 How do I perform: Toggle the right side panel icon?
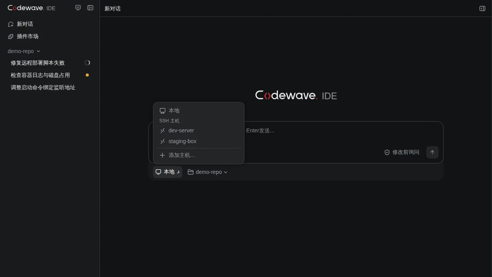tap(482, 8)
